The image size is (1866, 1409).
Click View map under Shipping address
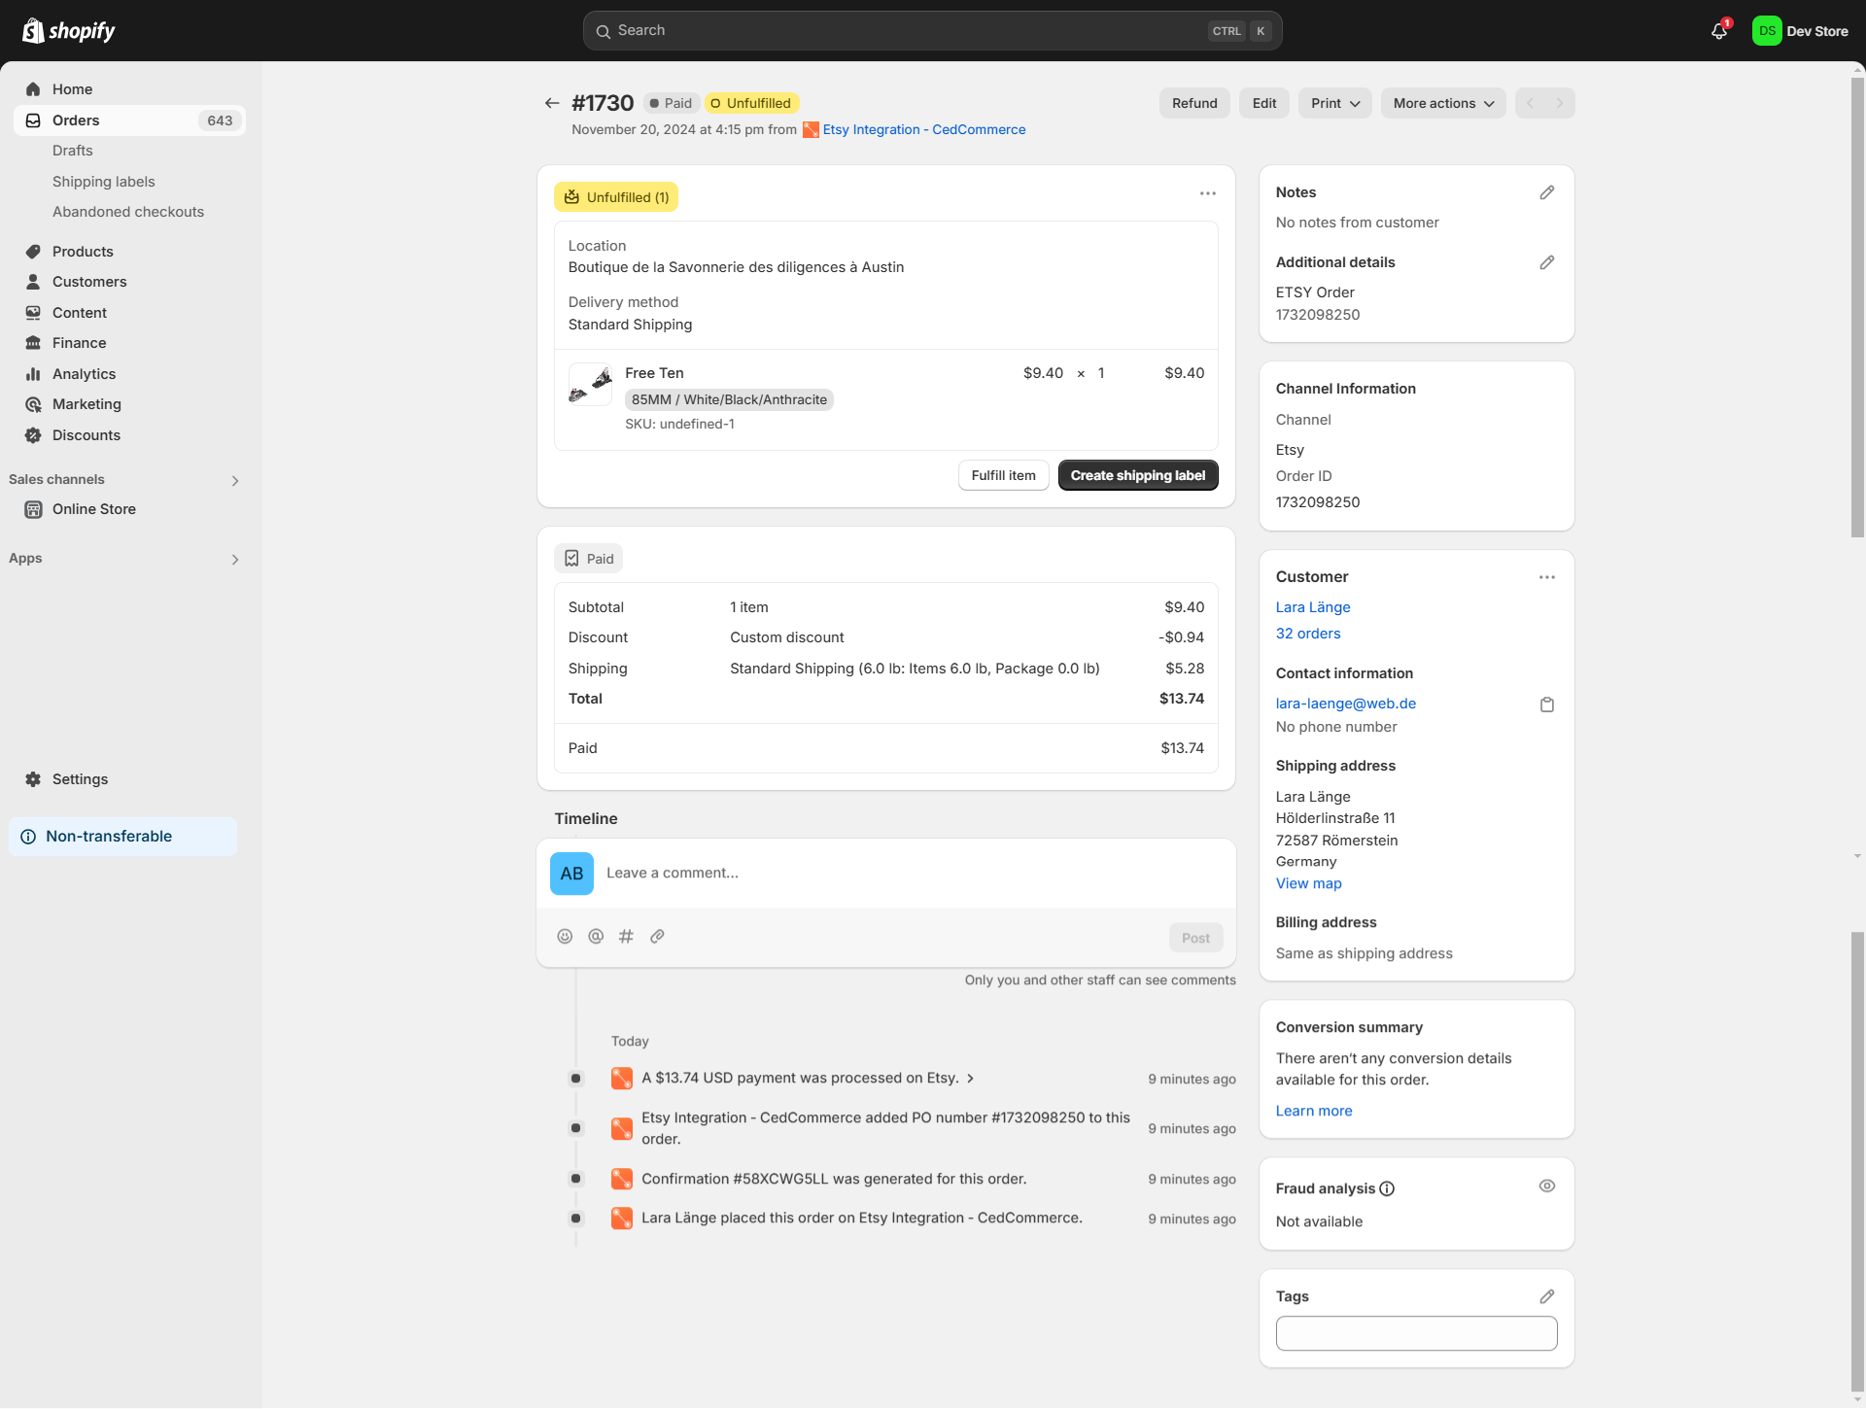(1309, 883)
